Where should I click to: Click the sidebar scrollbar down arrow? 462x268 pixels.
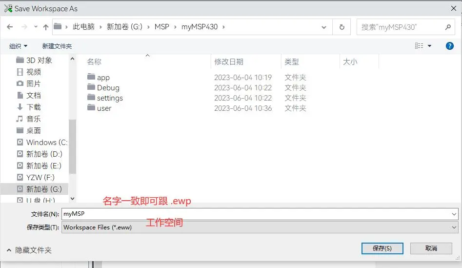click(x=73, y=199)
